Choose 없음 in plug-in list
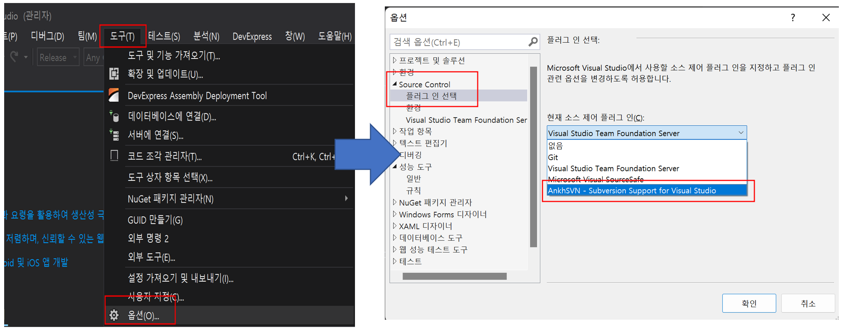The image size is (843, 331). click(x=647, y=146)
